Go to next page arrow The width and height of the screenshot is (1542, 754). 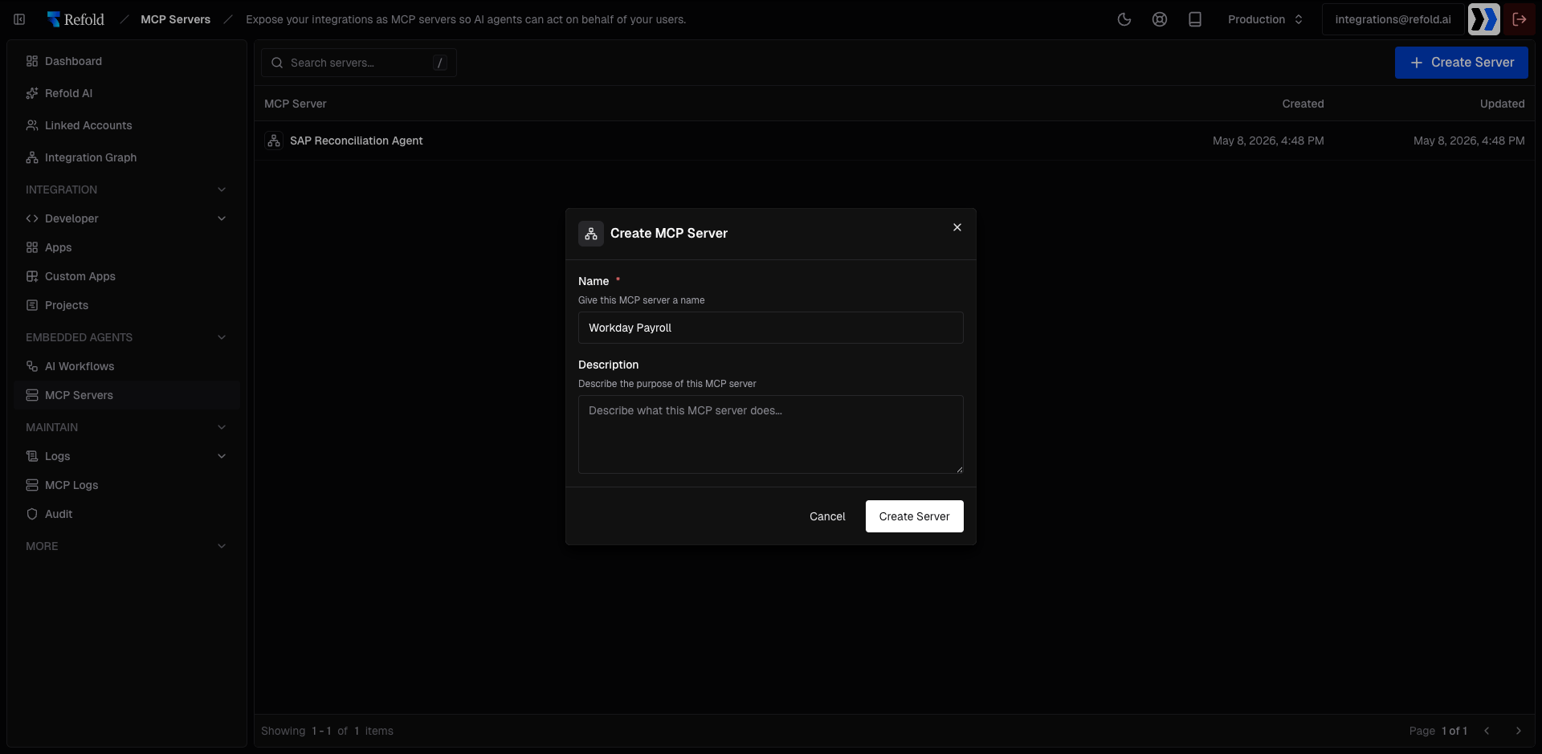pyautogui.click(x=1518, y=731)
